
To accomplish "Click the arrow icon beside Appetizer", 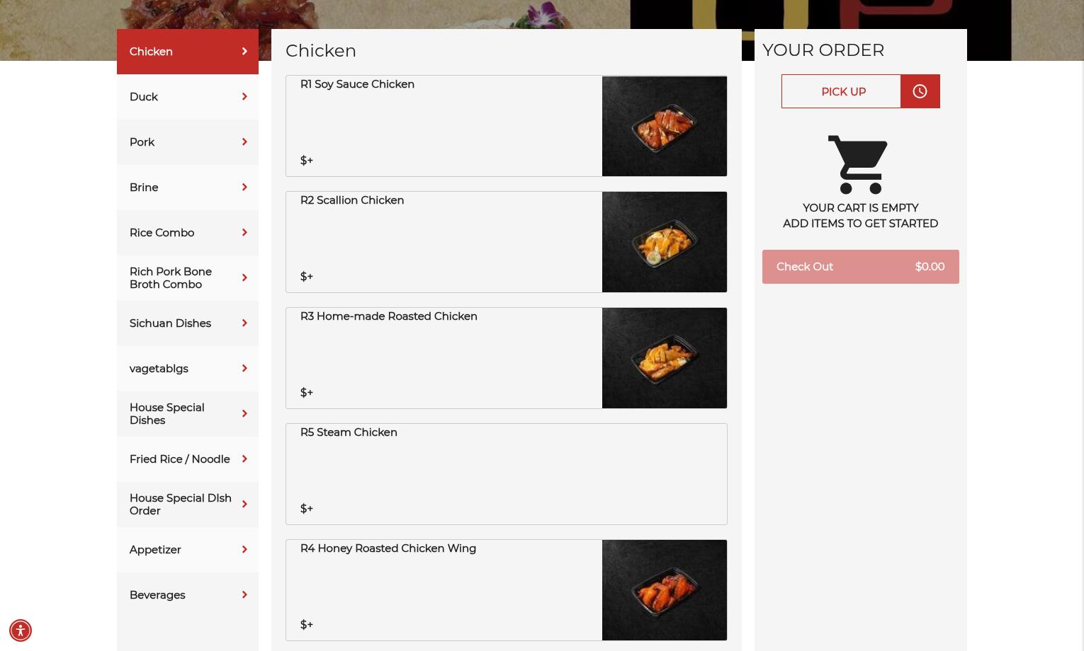I will (244, 550).
